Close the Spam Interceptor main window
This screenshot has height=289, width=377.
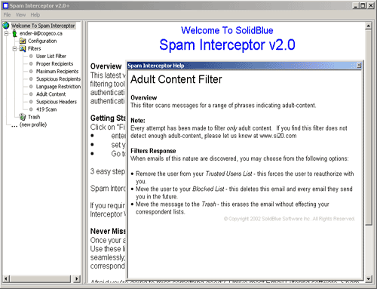click(x=371, y=5)
